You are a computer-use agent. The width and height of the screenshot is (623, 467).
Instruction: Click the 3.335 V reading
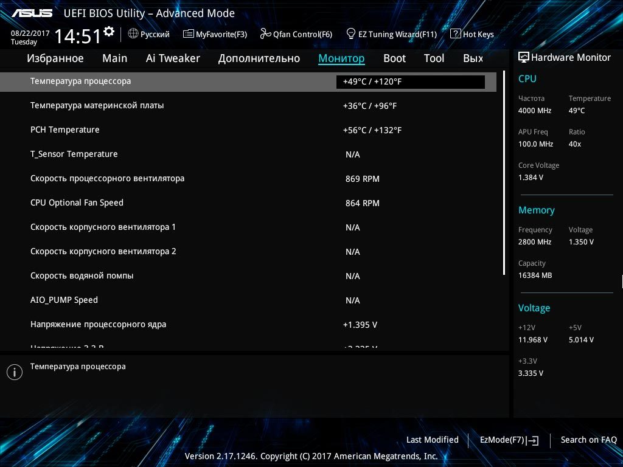click(x=531, y=373)
